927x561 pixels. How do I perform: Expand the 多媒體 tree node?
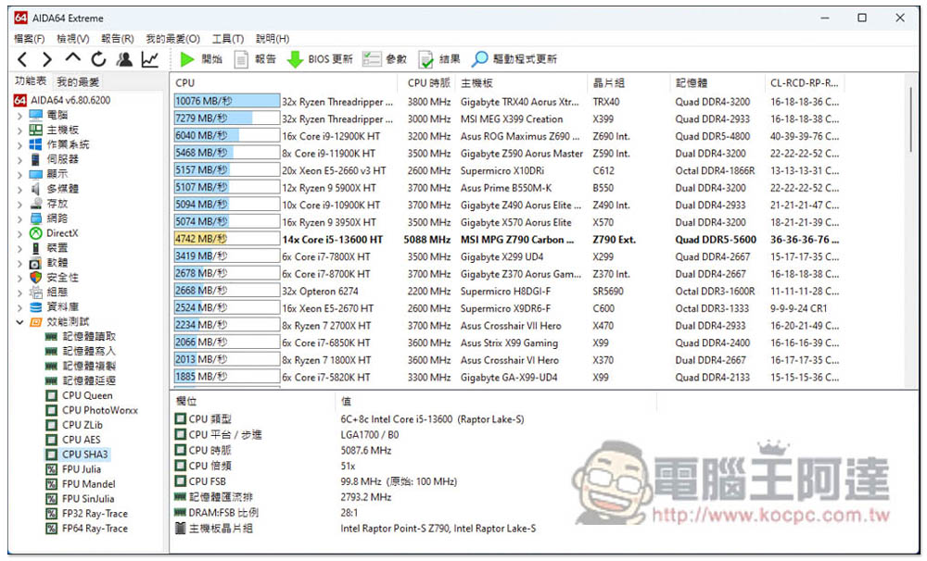[19, 189]
